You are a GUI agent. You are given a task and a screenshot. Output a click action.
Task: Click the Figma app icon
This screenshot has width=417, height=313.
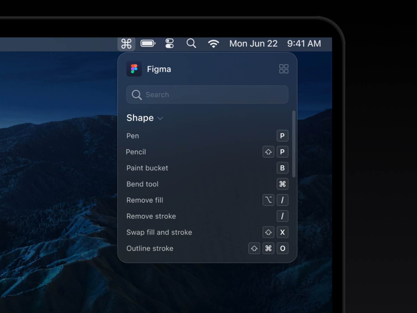pyautogui.click(x=134, y=69)
